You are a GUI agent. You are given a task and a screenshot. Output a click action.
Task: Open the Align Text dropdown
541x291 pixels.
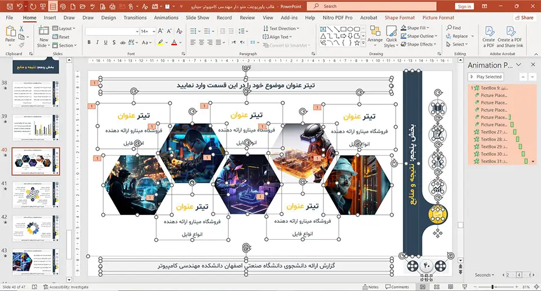click(x=277, y=37)
